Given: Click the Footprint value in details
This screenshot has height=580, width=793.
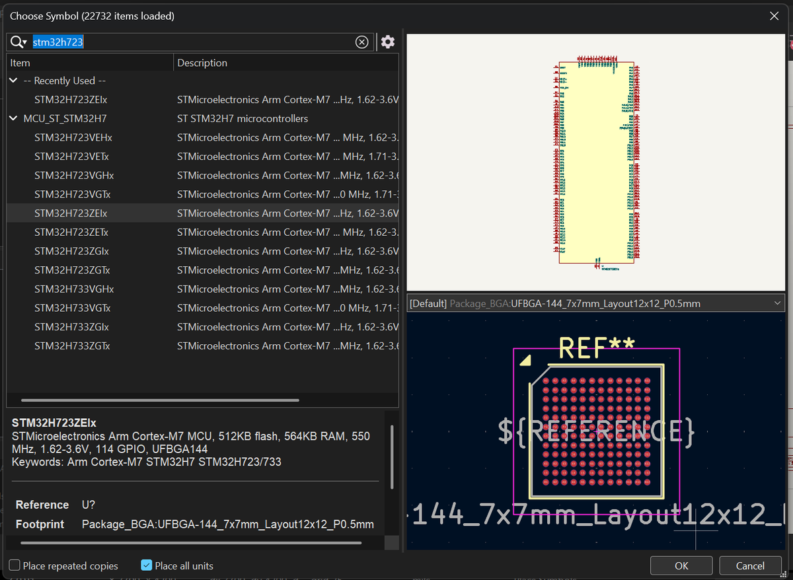Looking at the screenshot, I should (x=228, y=525).
